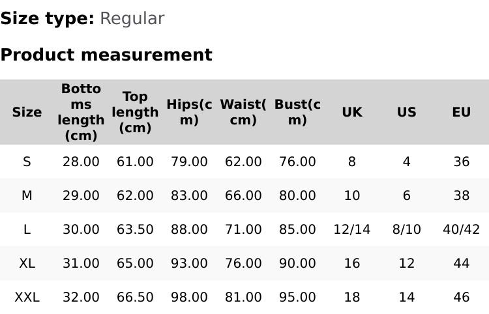
Task: Click the EU column header
Action: point(461,112)
